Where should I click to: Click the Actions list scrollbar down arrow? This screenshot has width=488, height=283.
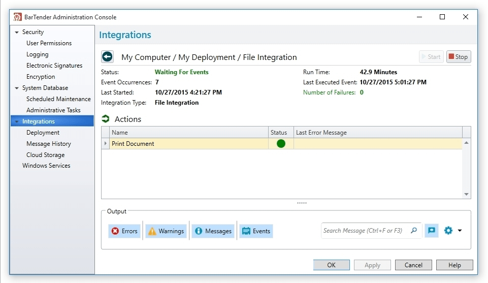(x=466, y=194)
